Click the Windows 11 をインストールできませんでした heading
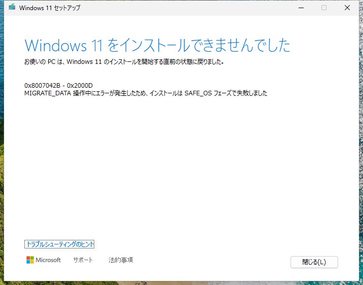 pyautogui.click(x=157, y=45)
